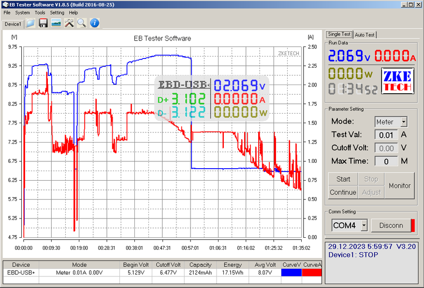This screenshot has width=424, height=288.
Task: Click the Avg Volt value 8.07V
Action: [x=265, y=273]
